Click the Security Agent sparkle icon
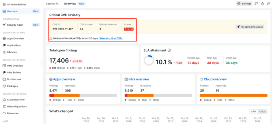Image resolution: width=272 pixels, height=124 pixels. pos(4,25)
